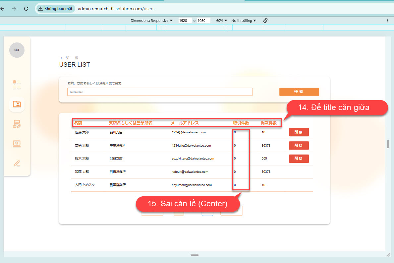Click the orange 検索 search button
This screenshot has height=263, width=394.
pyautogui.click(x=299, y=92)
